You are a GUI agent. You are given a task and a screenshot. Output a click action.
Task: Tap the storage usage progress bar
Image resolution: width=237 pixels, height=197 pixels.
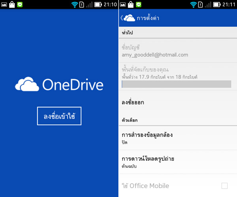click(x=177, y=84)
